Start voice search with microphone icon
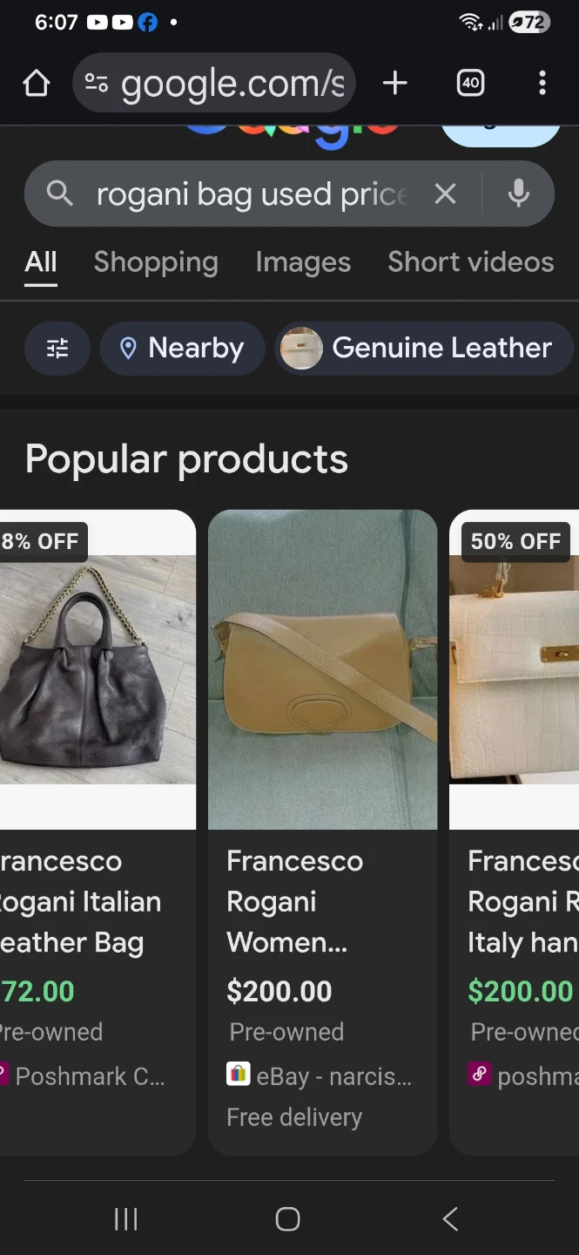The image size is (579, 1255). pos(519,193)
